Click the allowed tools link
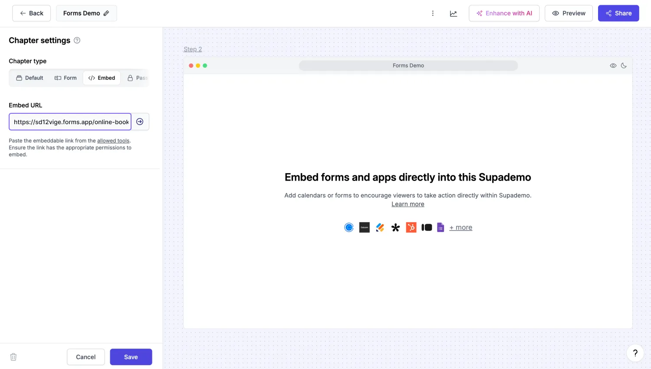The height and width of the screenshot is (369, 651). [113, 140]
